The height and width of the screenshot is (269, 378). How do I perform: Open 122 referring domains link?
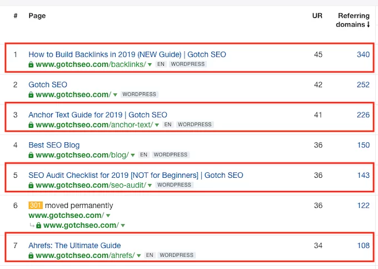pos(364,206)
